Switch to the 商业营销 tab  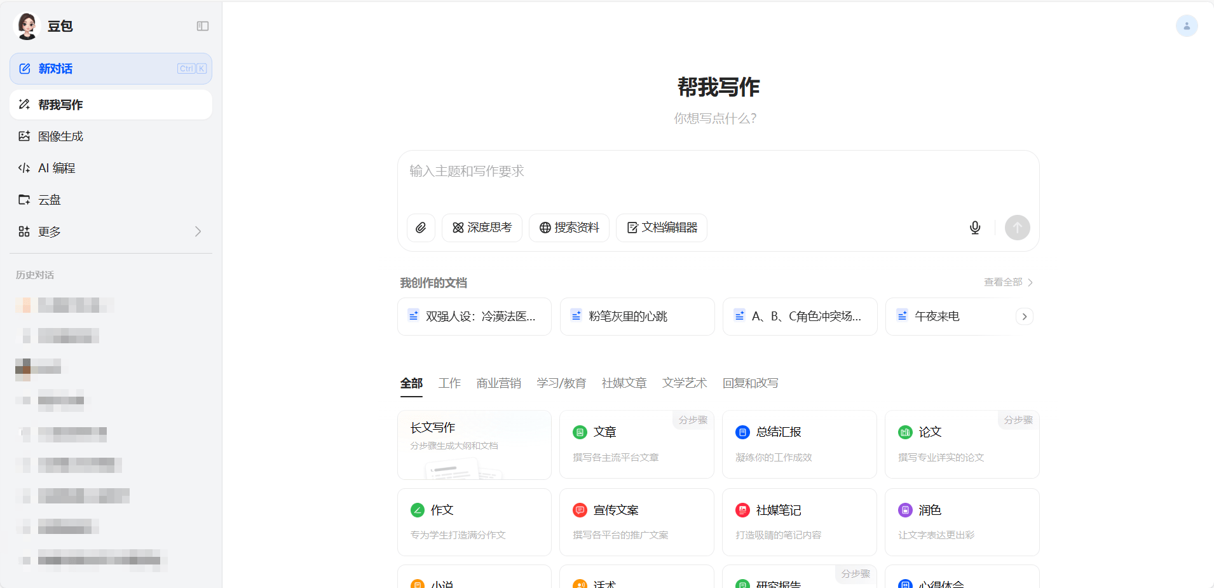498,383
